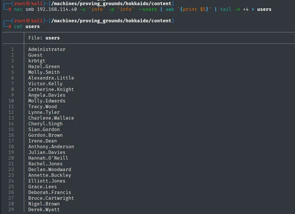Click the 'Derek.Wyatt' username
The image size is (295, 214).
[x=44, y=209]
